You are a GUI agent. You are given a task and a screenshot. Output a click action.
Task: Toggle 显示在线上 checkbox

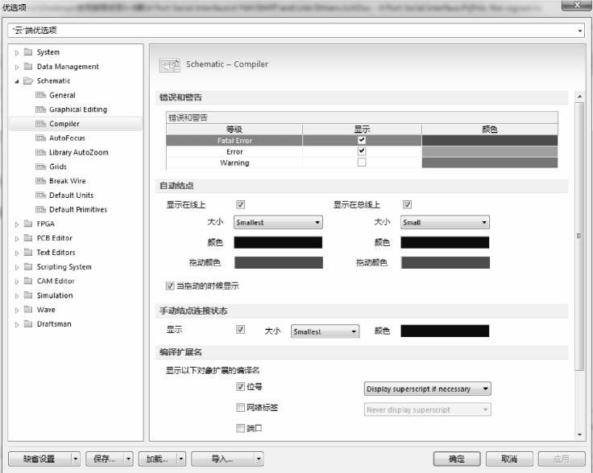coord(241,204)
